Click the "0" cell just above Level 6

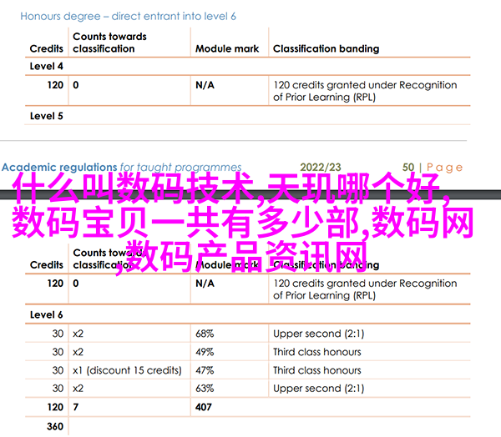[x=76, y=284]
